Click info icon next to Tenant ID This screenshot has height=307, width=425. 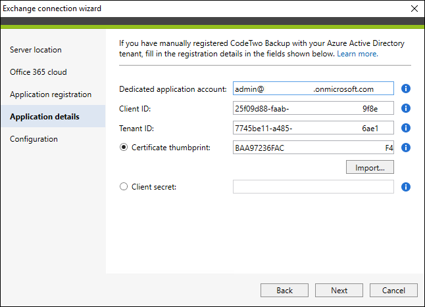coord(405,128)
